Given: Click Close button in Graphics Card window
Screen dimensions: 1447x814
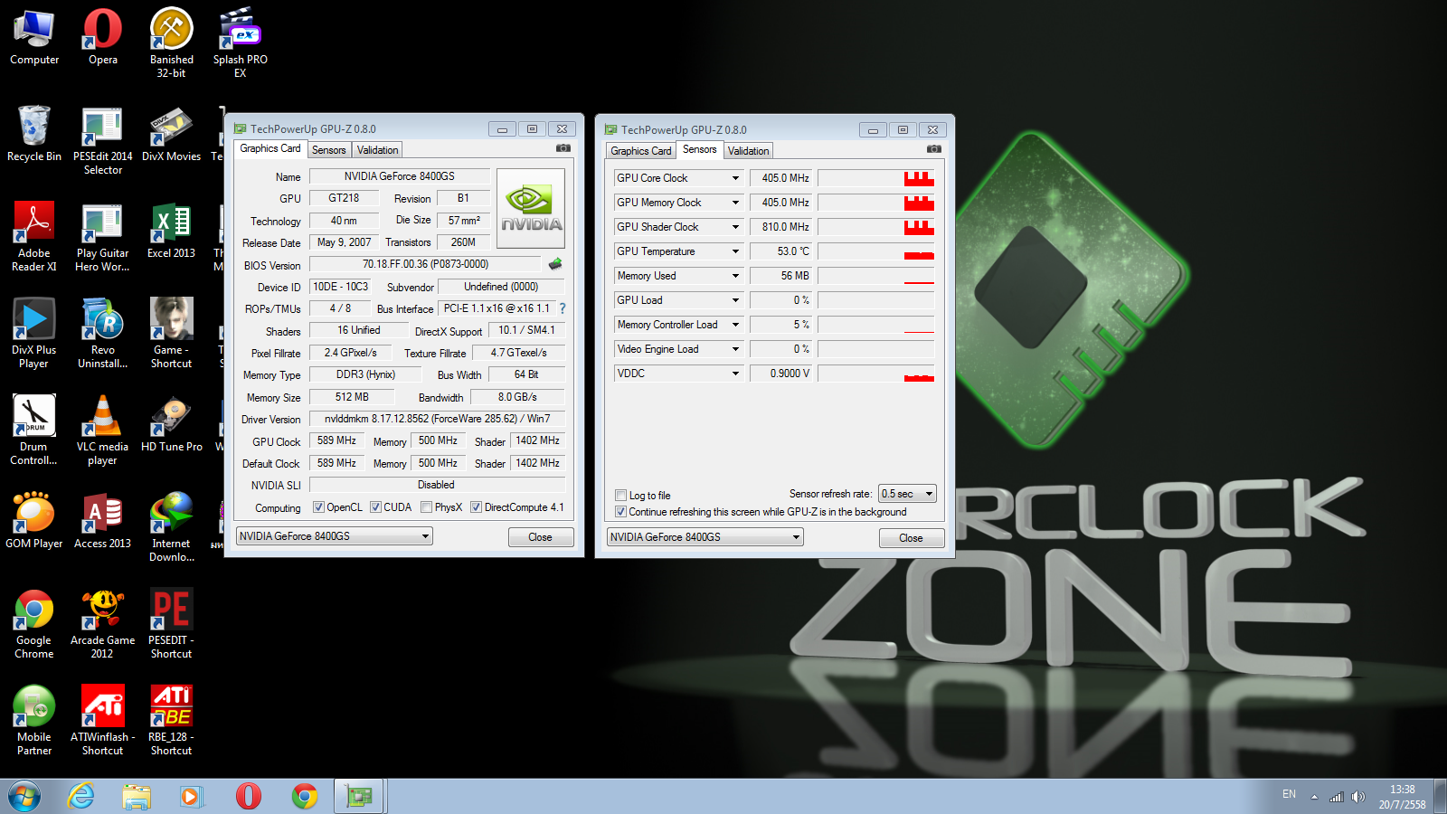Looking at the screenshot, I should [540, 537].
